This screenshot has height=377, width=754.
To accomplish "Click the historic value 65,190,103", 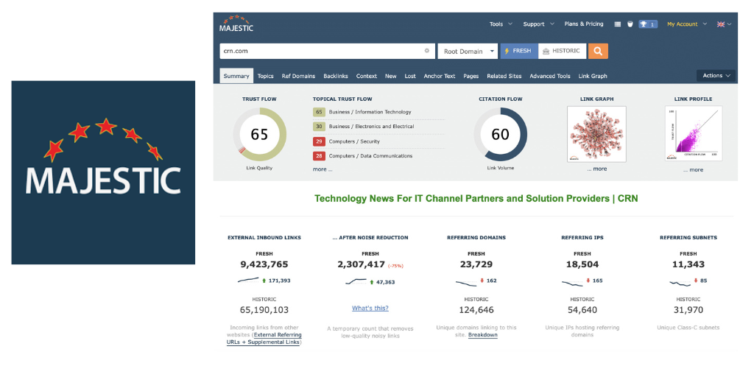I will click(x=264, y=310).
